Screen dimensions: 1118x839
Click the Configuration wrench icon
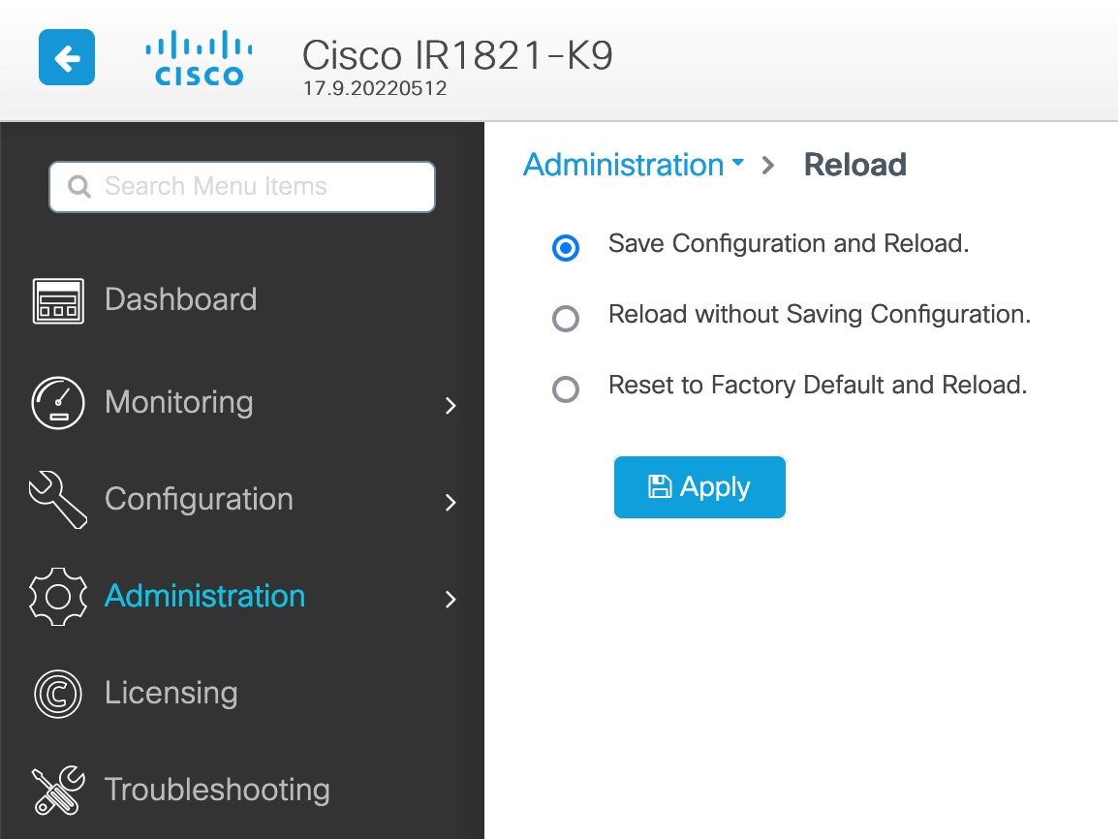pyautogui.click(x=58, y=500)
